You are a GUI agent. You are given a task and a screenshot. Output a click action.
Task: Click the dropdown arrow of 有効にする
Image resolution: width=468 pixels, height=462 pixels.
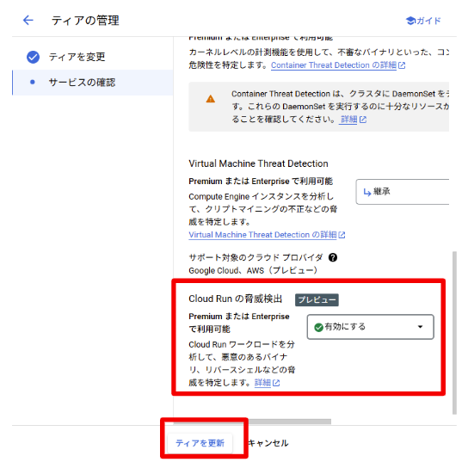pos(420,327)
